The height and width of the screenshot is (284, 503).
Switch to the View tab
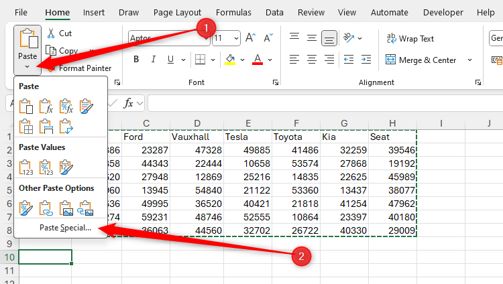347,13
